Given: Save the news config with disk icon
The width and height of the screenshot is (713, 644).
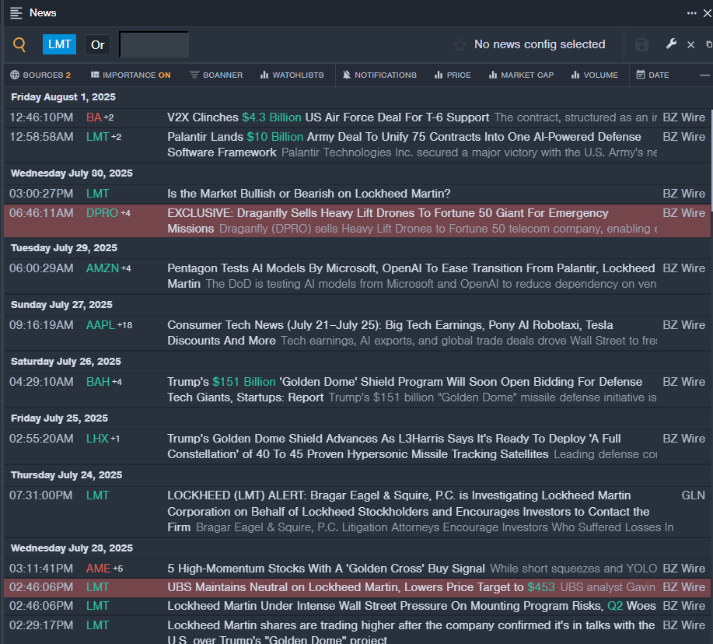Looking at the screenshot, I should pos(641,44).
